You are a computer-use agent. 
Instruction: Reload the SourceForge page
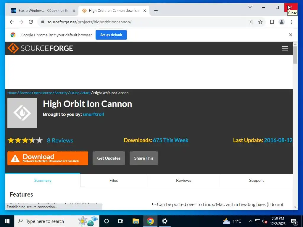point(31,22)
